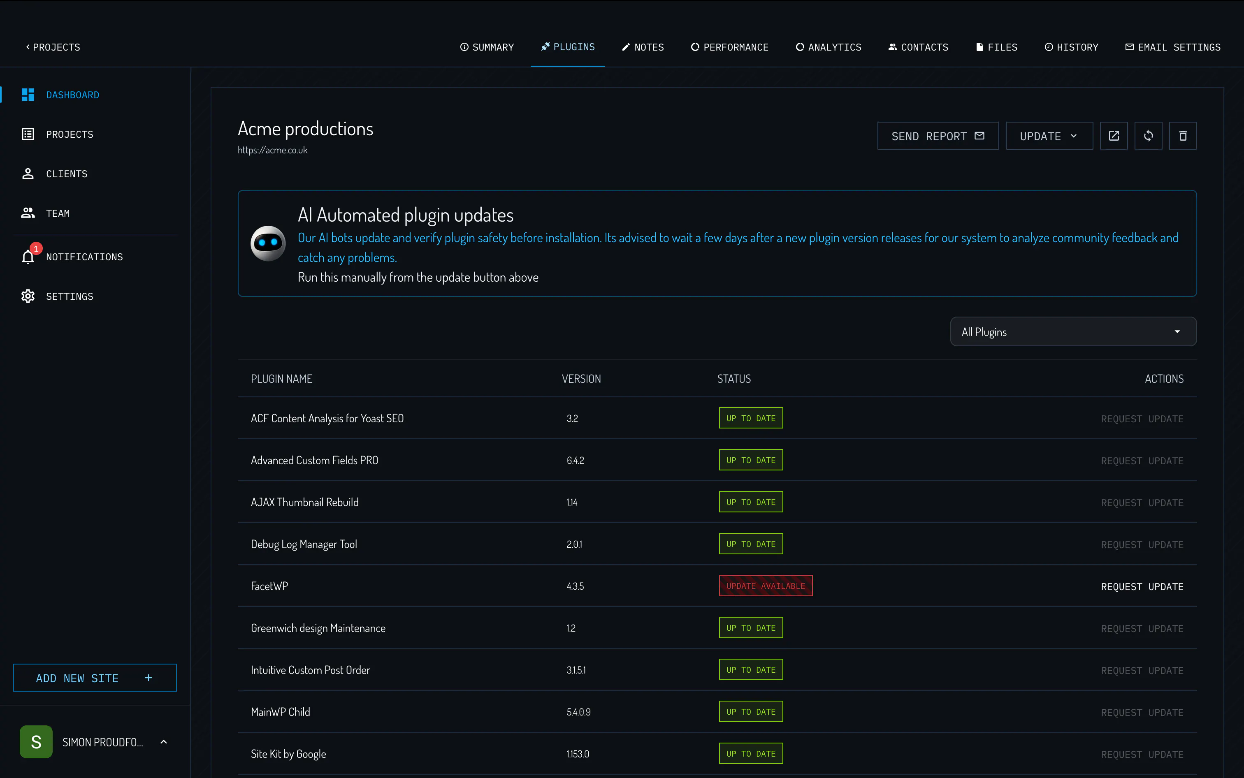The image size is (1244, 778).
Task: Click the clock icon beside History
Action: pyautogui.click(x=1049, y=47)
